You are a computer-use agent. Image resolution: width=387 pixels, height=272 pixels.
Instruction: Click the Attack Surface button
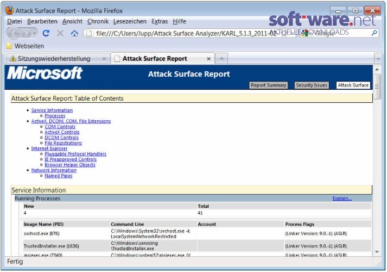(353, 85)
